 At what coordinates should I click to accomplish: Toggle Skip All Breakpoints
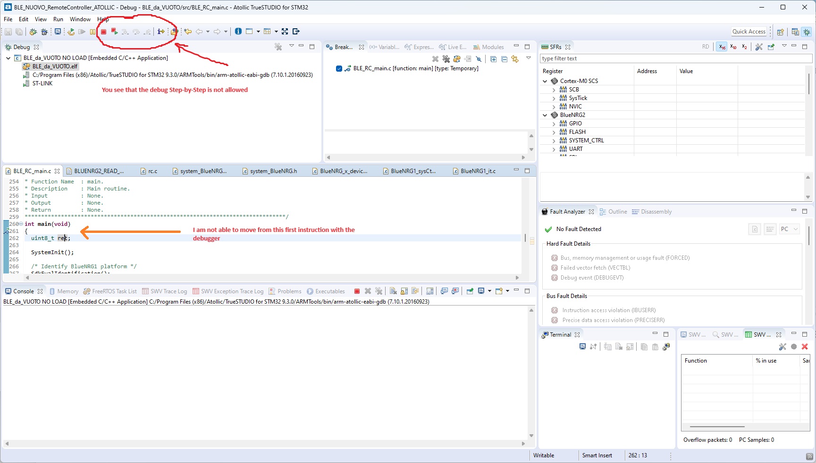click(479, 59)
